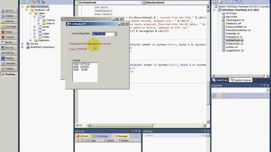Click the Alphabetical sort icon in Properties
The height and width of the screenshot is (152, 271).
[x=219, y=96]
